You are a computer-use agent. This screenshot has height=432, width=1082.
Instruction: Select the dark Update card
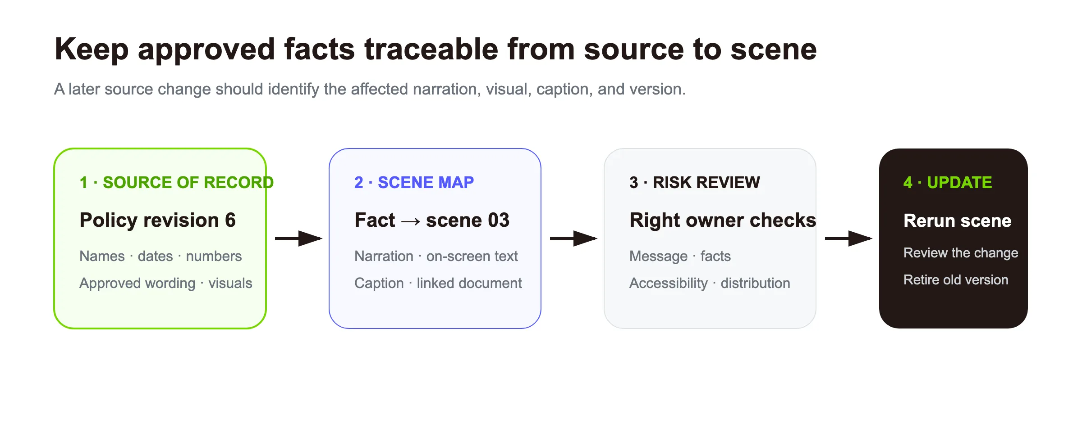[954, 238]
